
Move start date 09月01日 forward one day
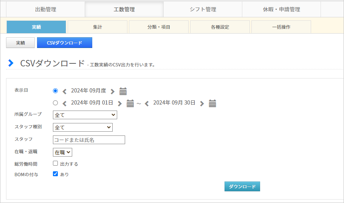[119, 103]
